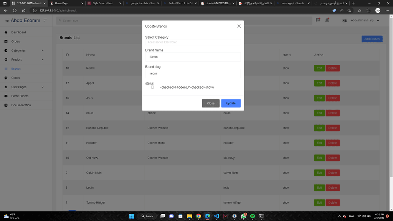Screen dimensions: 393x221
Task: Click the Search now field
Action: [x=184, y=21]
